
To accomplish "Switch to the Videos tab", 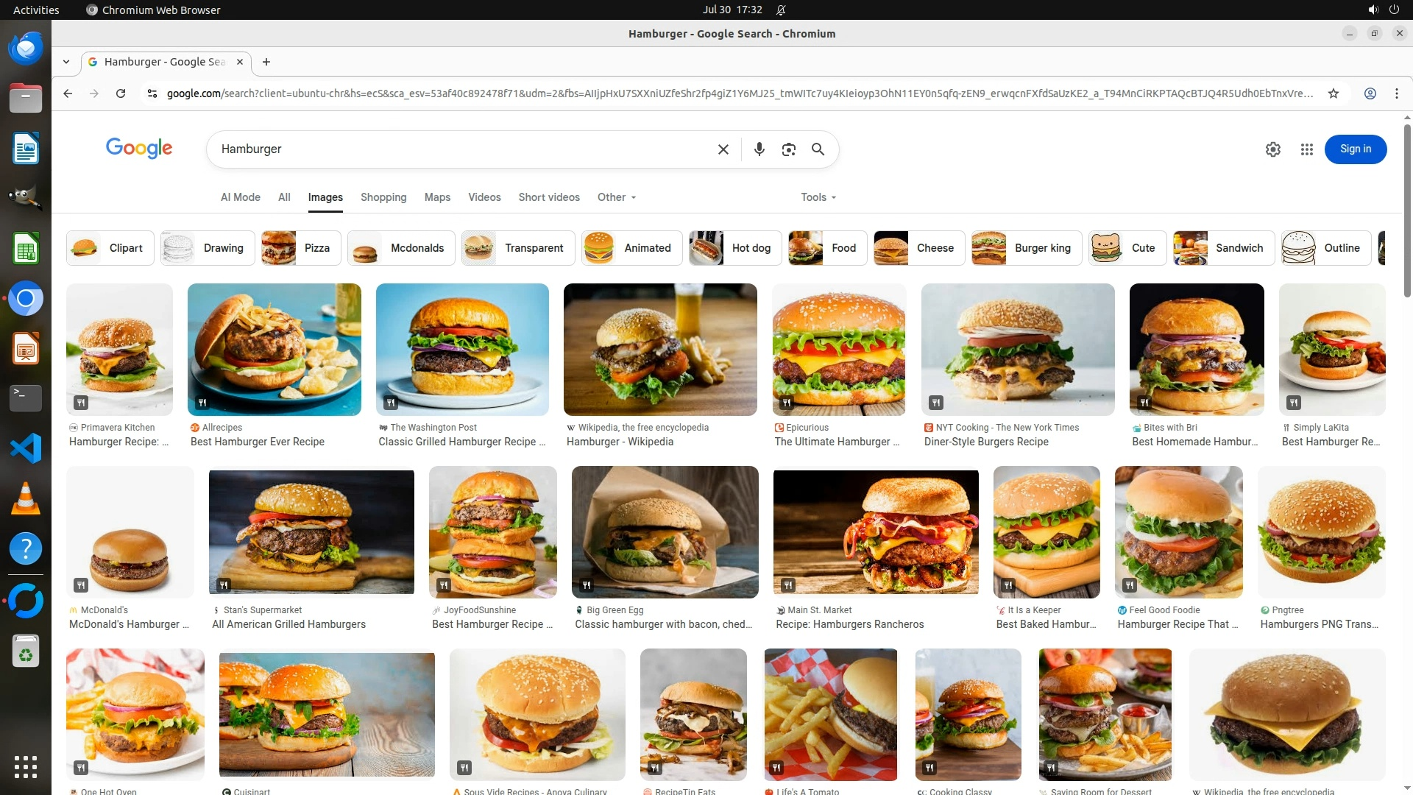I will point(484,197).
